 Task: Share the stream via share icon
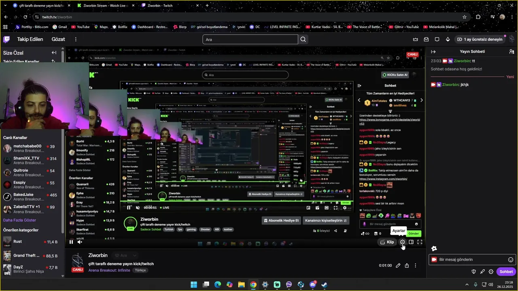(x=407, y=266)
